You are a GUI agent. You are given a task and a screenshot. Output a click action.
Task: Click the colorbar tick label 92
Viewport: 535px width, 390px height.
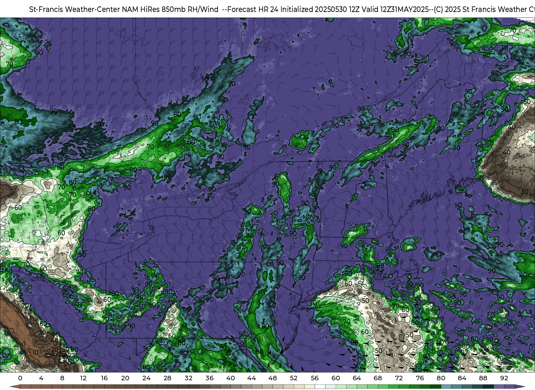coord(504,378)
